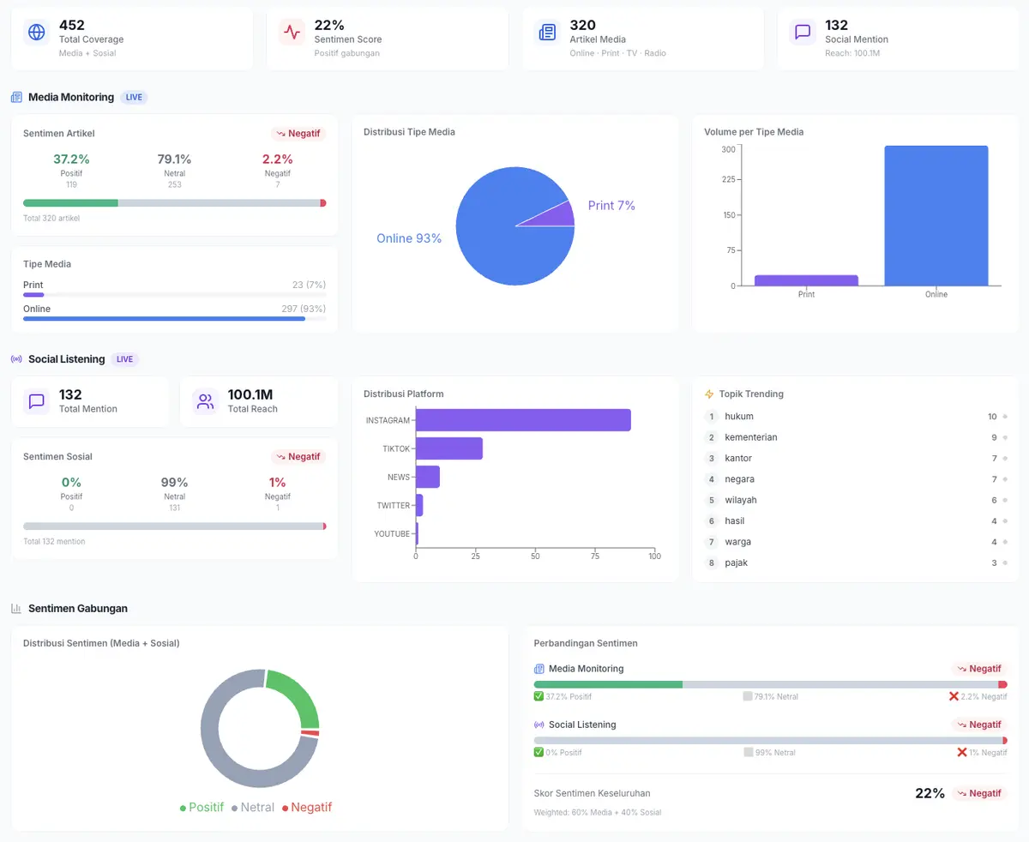Click the LIVE badge next to Media Monitoring
Viewport: 1029px width, 842px height.
click(x=134, y=98)
